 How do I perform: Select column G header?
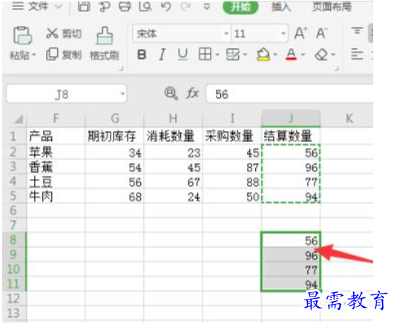tap(114, 119)
